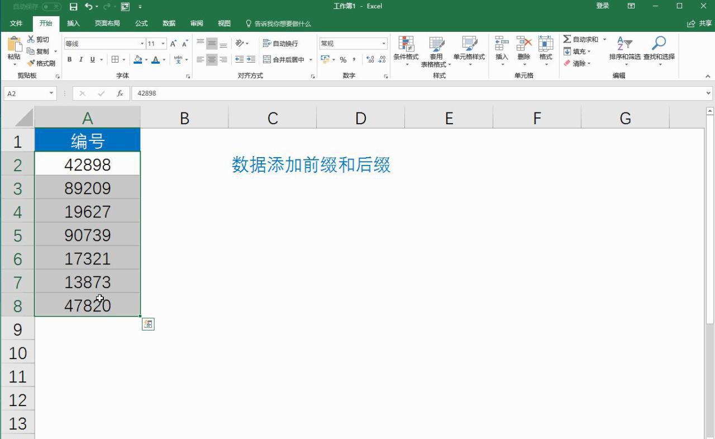Viewport: 715px width, 439px height.
Task: Click the comma style icon
Action: (354, 59)
